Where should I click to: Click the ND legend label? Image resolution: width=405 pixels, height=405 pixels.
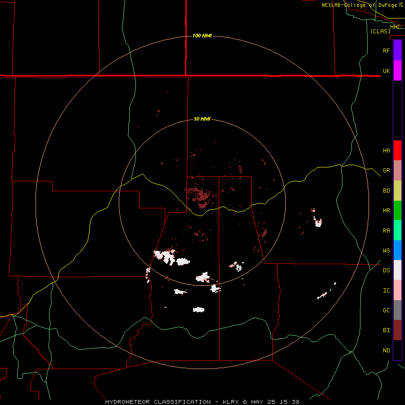pos(386,351)
